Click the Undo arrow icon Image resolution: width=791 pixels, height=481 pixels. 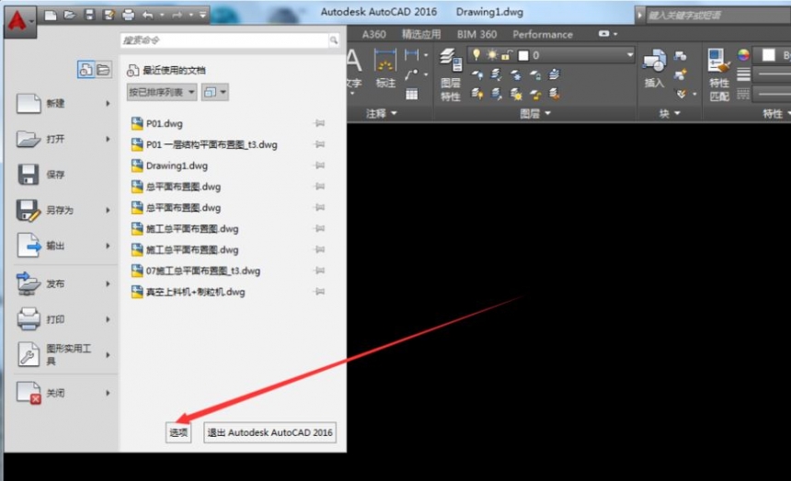147,15
